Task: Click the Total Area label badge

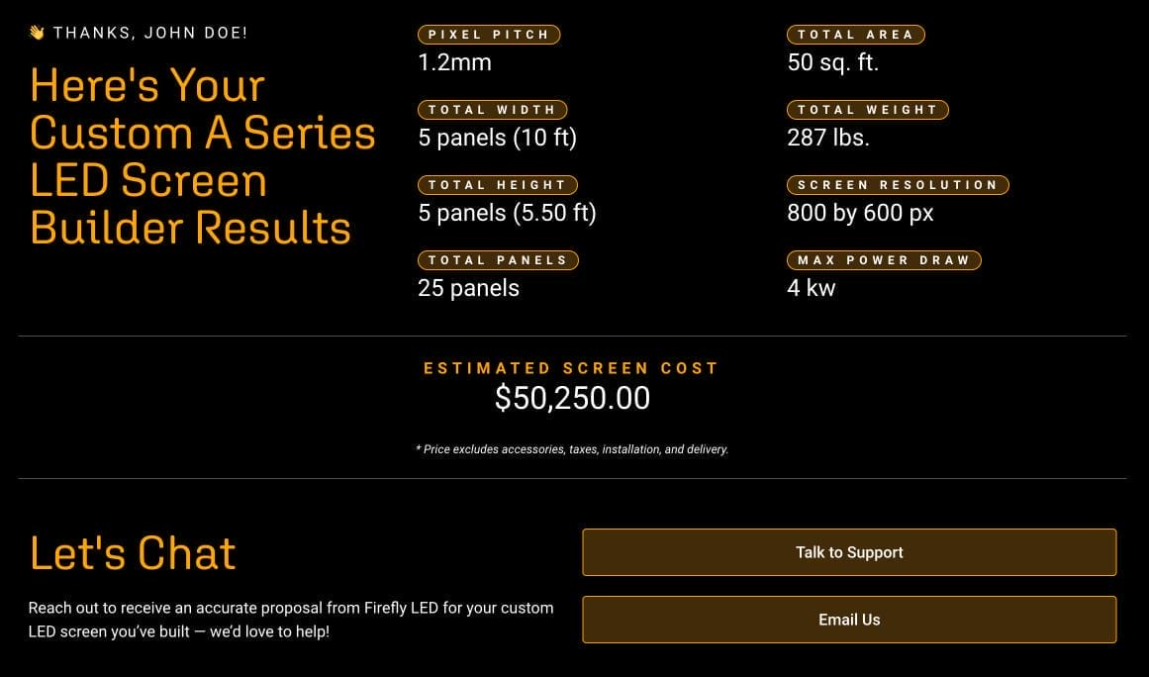Action: coord(856,35)
